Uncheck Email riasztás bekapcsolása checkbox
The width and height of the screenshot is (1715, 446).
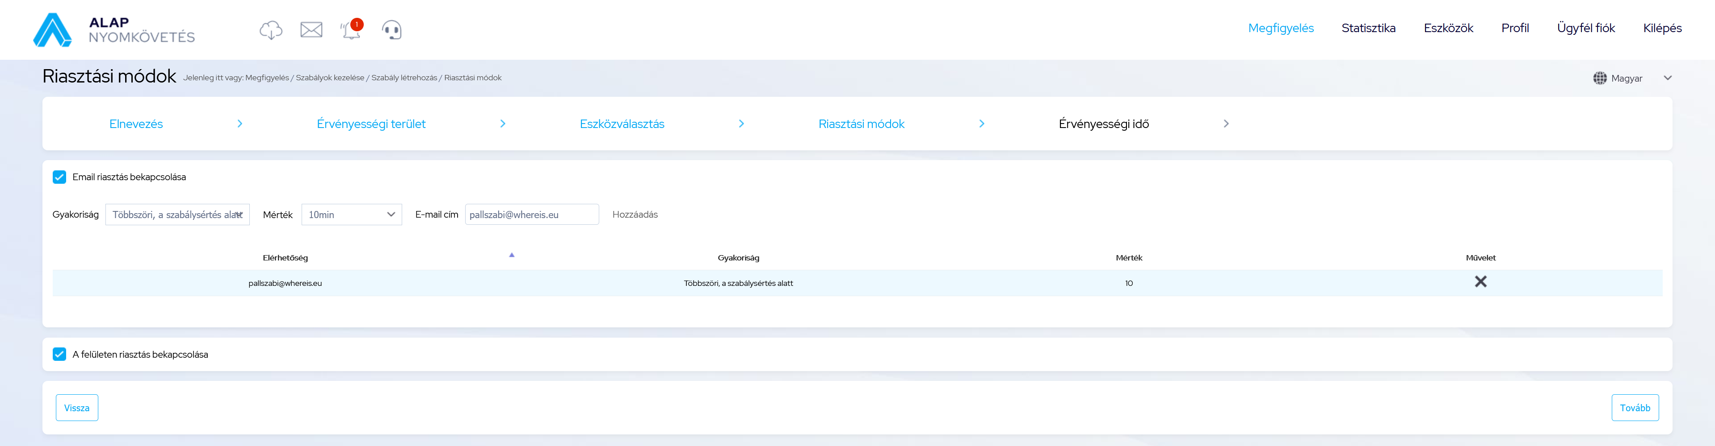(x=59, y=177)
